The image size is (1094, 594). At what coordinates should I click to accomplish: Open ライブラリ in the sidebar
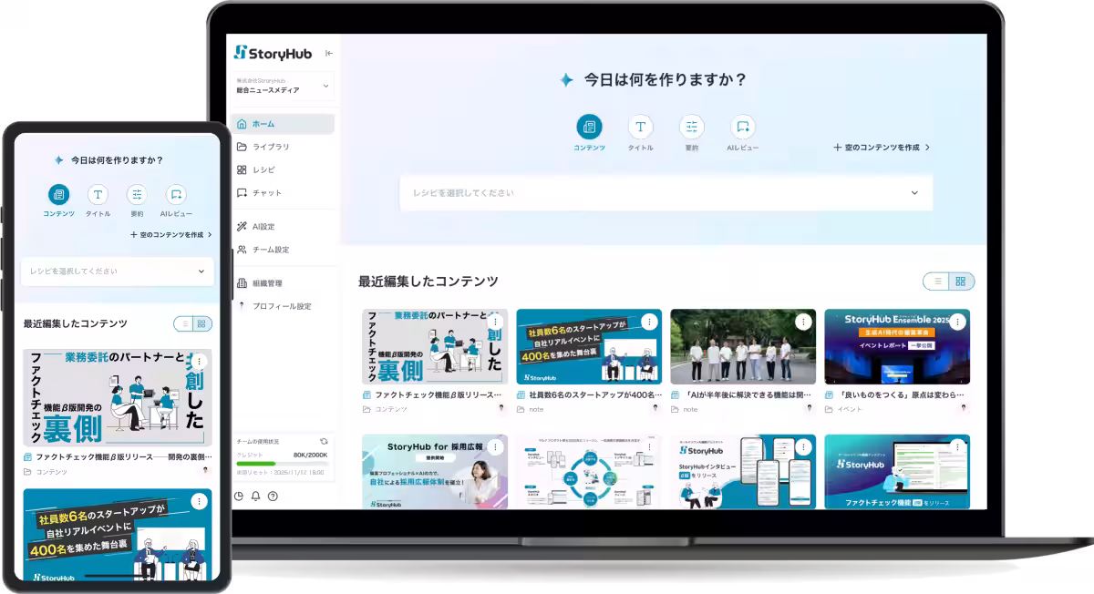284,147
